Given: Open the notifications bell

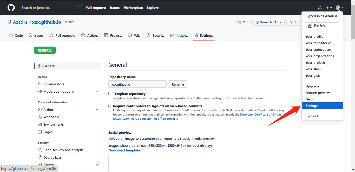Looking at the screenshot, I should click(x=320, y=8).
